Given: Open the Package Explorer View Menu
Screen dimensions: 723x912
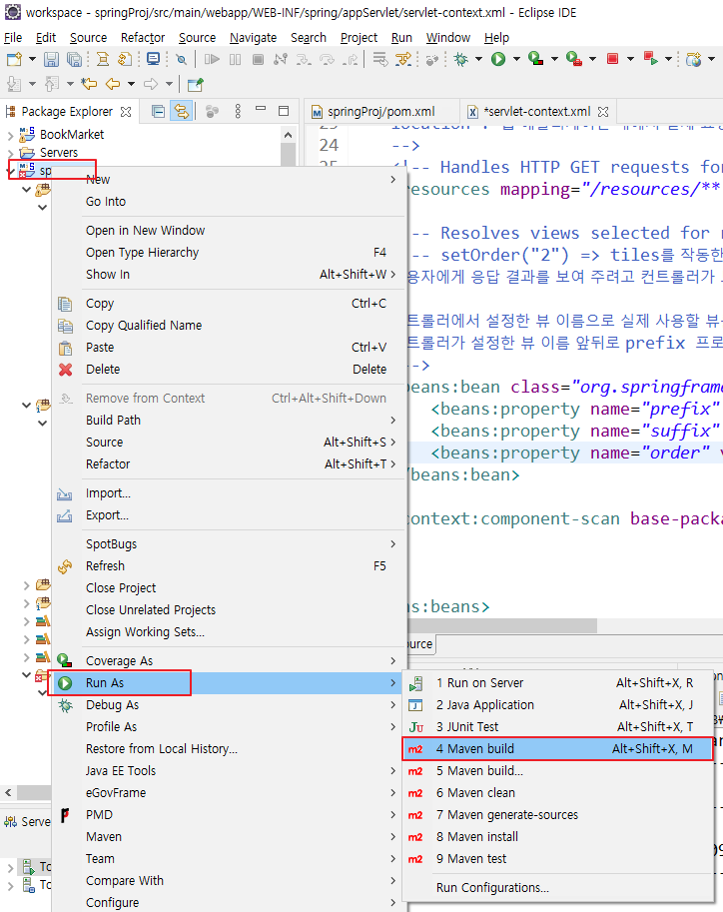Looking at the screenshot, I should pyautogui.click(x=238, y=111).
